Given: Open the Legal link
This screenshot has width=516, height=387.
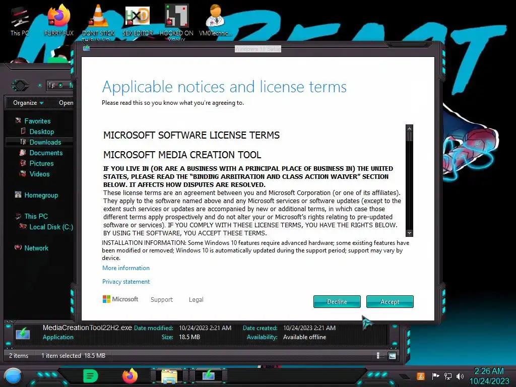Looking at the screenshot, I should click(x=196, y=299).
